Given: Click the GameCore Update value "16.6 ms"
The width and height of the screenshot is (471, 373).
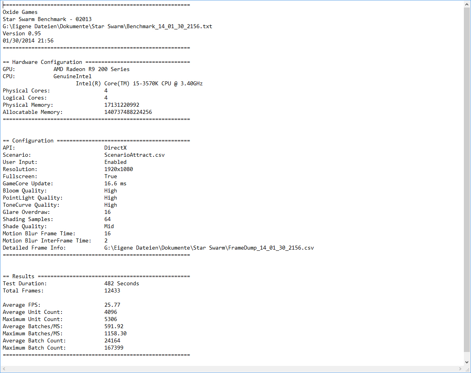Looking at the screenshot, I should (115, 183).
